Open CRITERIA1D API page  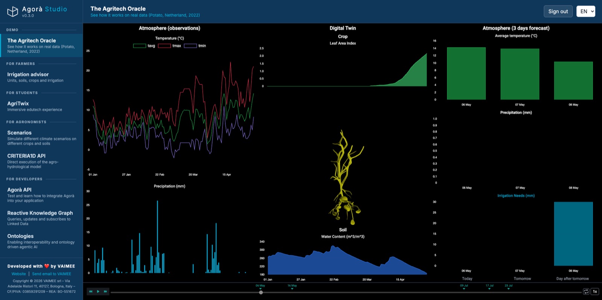tap(41, 161)
